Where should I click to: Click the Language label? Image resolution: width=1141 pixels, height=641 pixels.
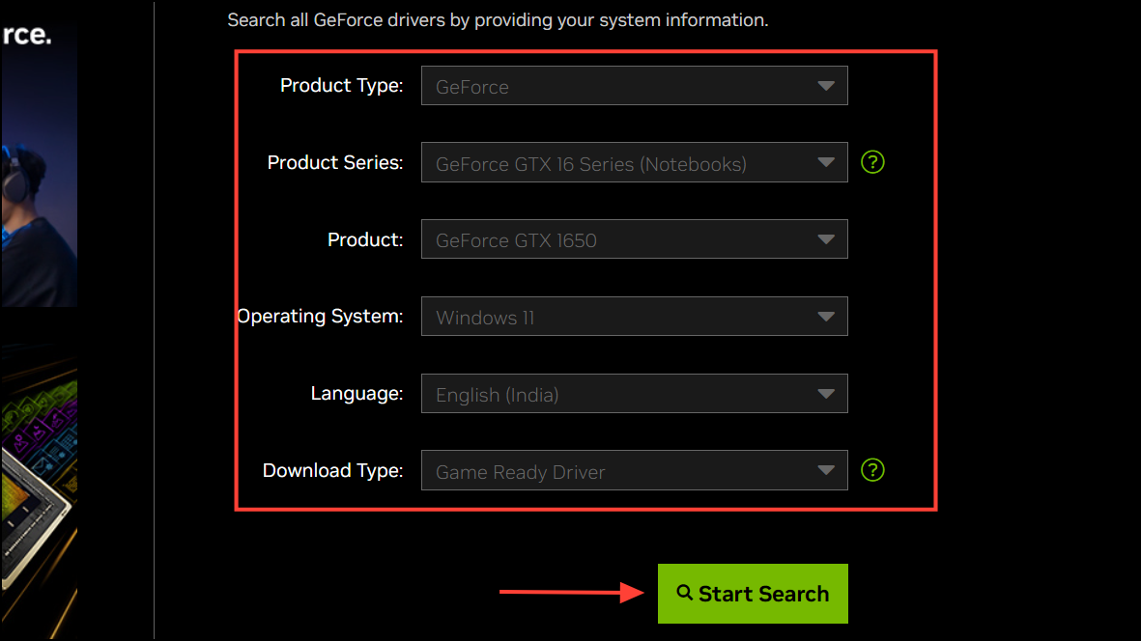click(x=357, y=394)
